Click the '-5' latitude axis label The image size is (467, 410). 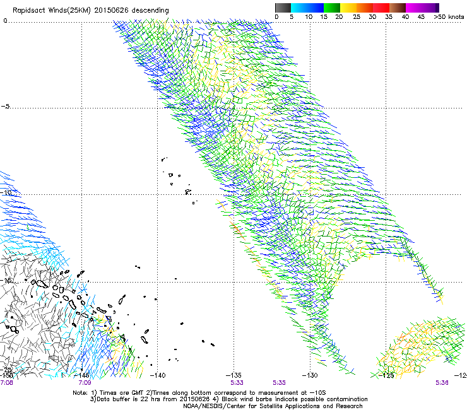click(5, 107)
